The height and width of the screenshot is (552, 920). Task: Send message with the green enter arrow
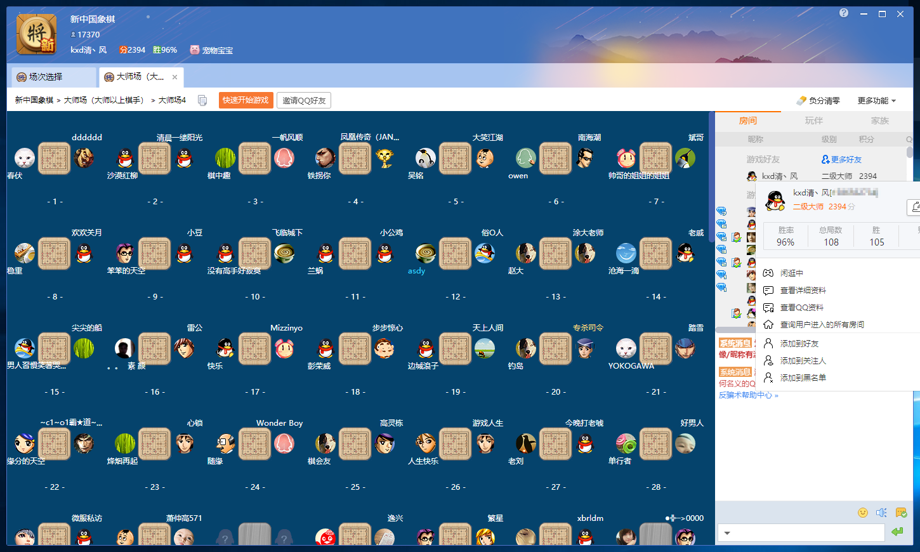click(x=897, y=532)
